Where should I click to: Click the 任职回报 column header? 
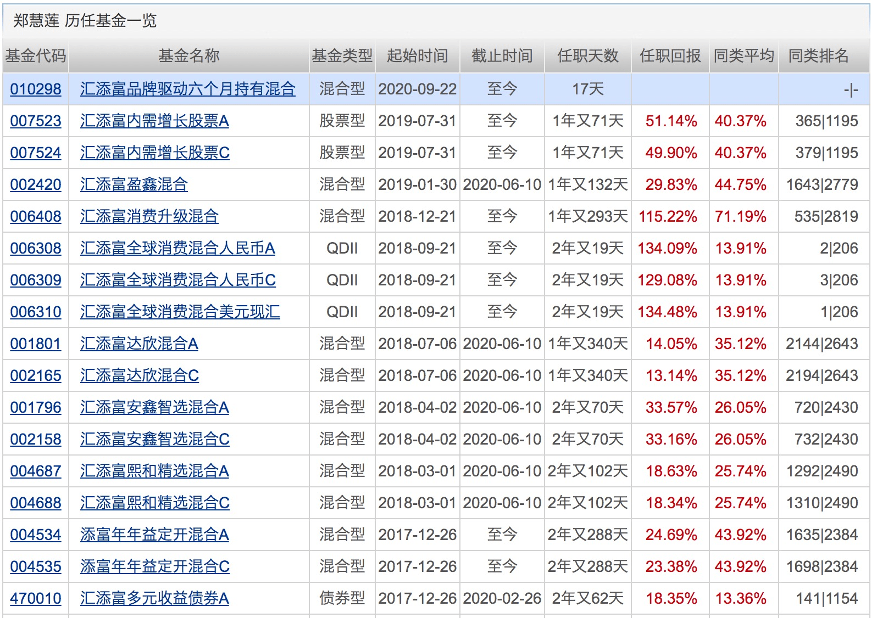[x=670, y=55]
